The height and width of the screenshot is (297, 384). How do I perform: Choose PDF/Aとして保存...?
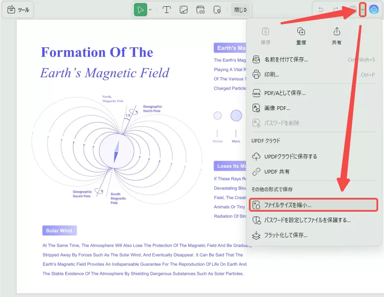(x=314, y=93)
